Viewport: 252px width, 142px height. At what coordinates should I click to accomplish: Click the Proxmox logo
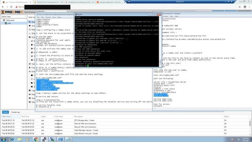pyautogui.click(x=12, y=12)
